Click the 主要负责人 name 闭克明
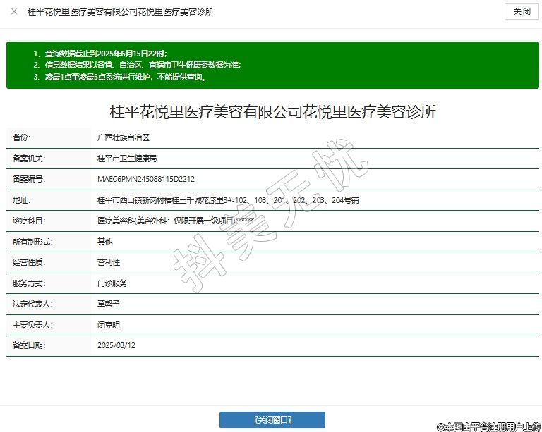The height and width of the screenshot is (432, 542). 109,325
